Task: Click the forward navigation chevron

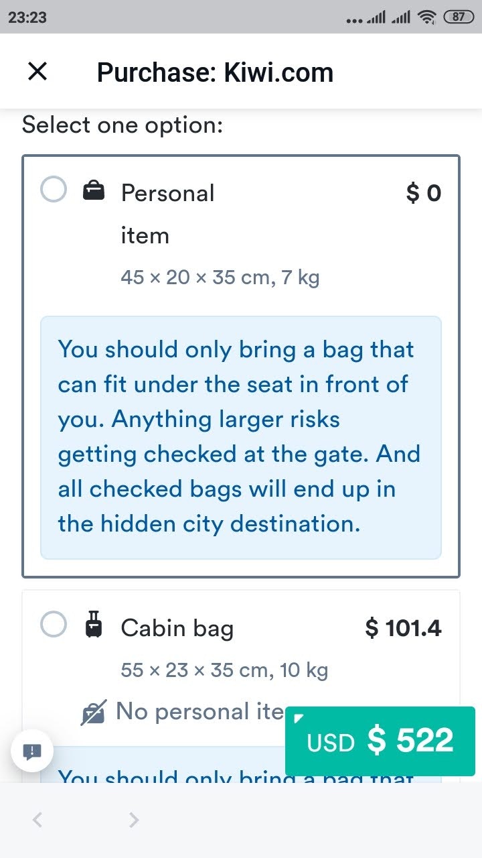Action: click(133, 819)
